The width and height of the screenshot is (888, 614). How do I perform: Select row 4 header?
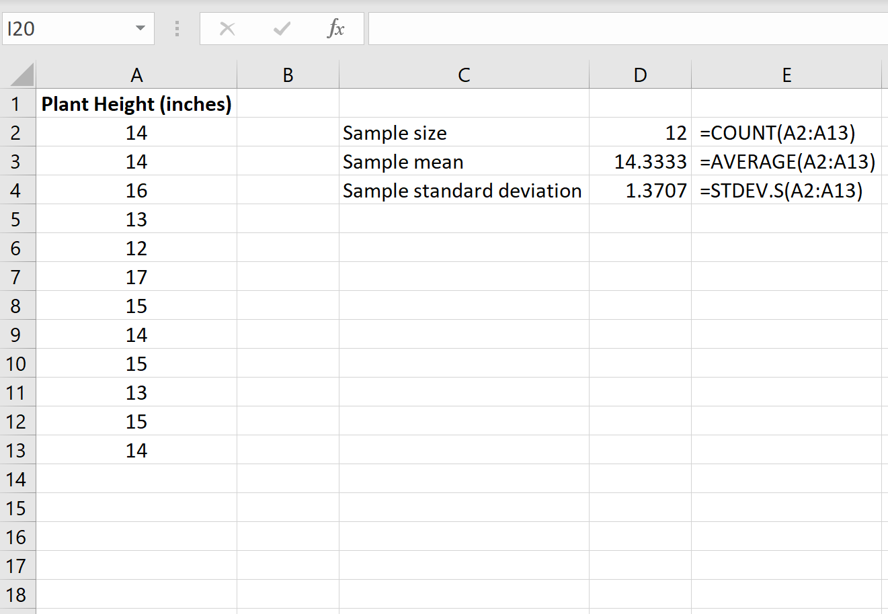[x=16, y=190]
